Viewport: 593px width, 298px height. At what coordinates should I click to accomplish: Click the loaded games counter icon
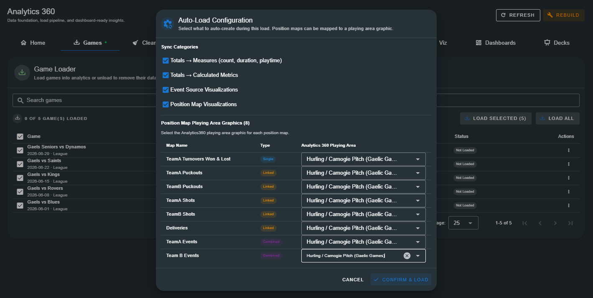[18, 118]
